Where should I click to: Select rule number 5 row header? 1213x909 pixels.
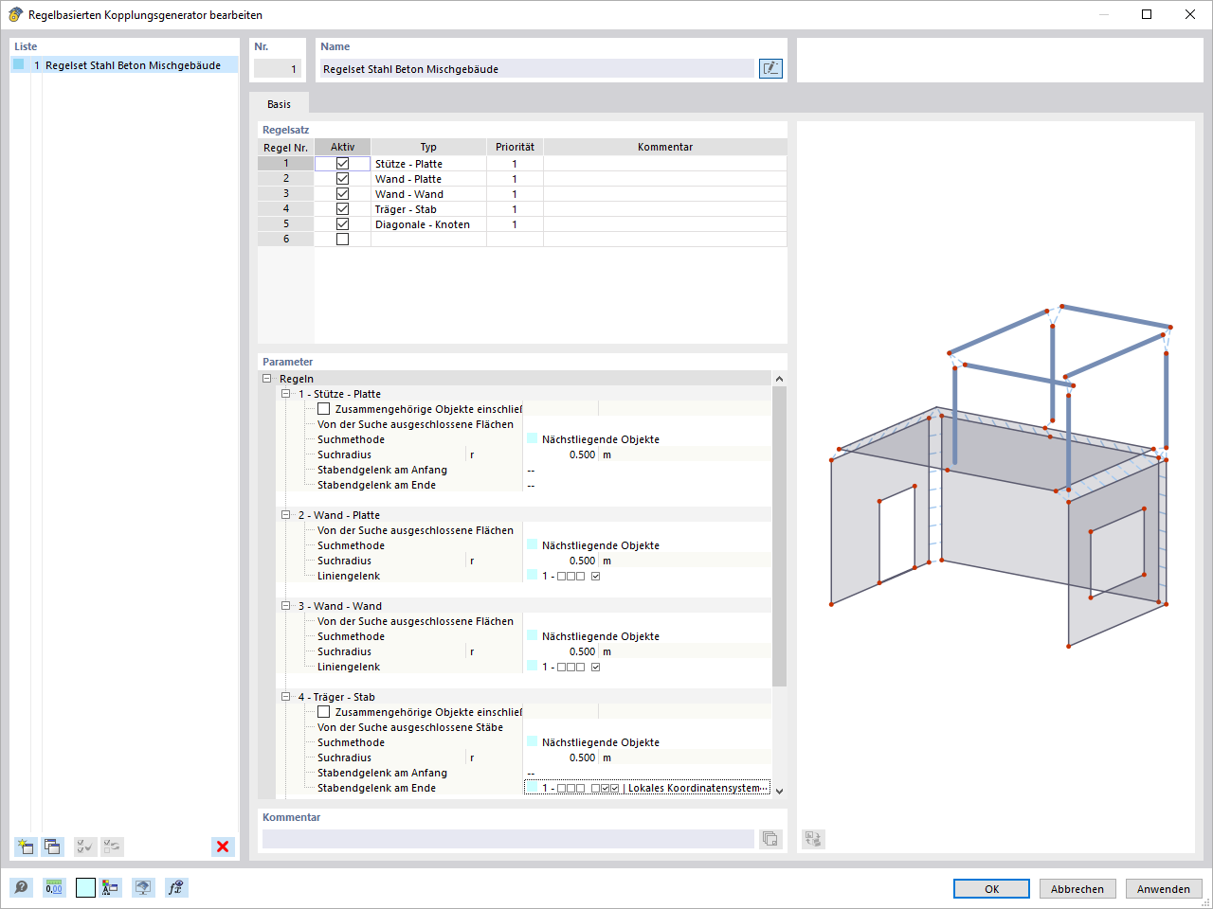pyautogui.click(x=285, y=224)
